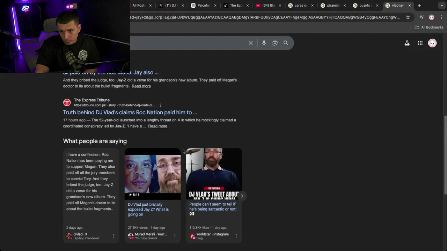Click djvlad profile avatar icon
Image resolution: width=447 pixels, height=251 pixels.
tap(69, 236)
